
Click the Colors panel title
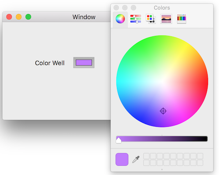[x=162, y=8]
